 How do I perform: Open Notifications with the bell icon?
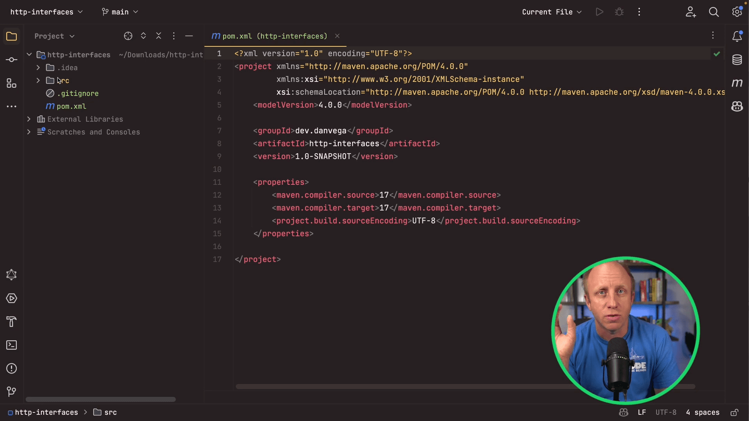coord(738,36)
